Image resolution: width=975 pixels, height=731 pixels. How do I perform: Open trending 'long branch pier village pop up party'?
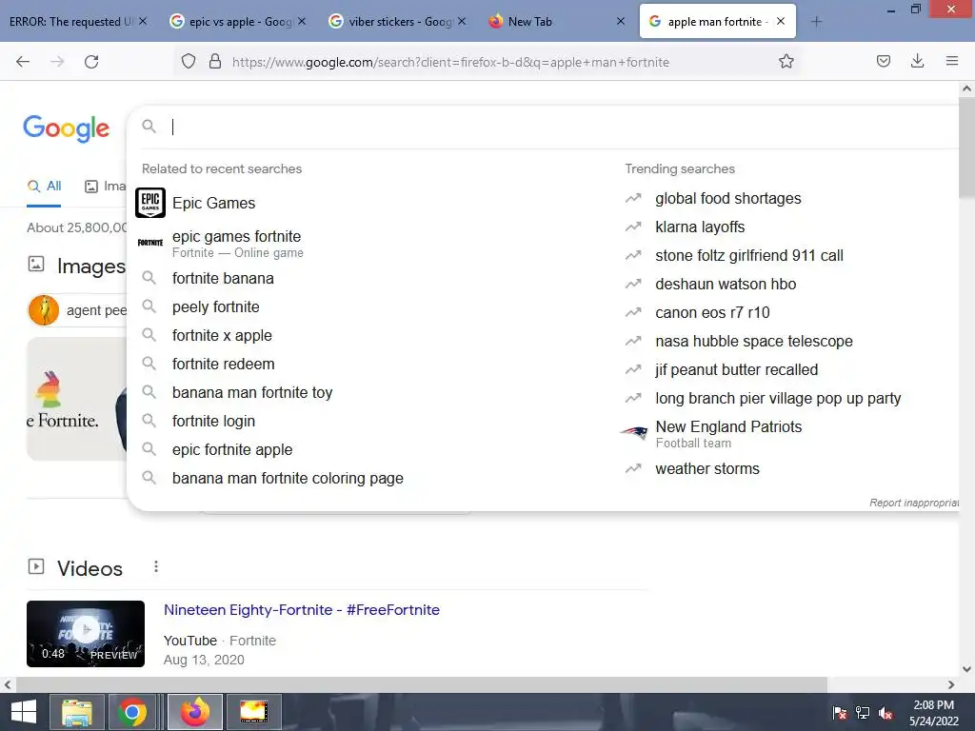tap(777, 399)
